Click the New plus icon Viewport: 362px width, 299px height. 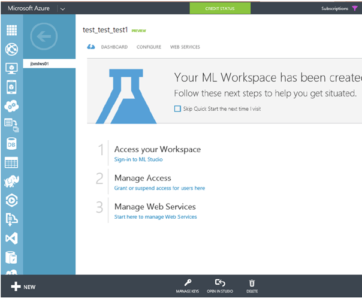pos(16,286)
